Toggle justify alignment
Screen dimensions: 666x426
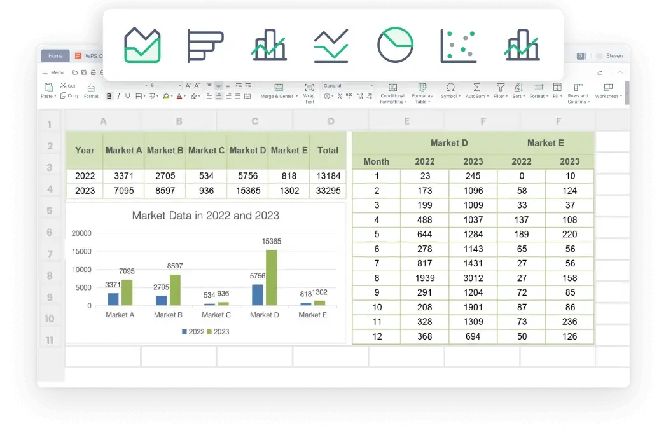(238, 97)
